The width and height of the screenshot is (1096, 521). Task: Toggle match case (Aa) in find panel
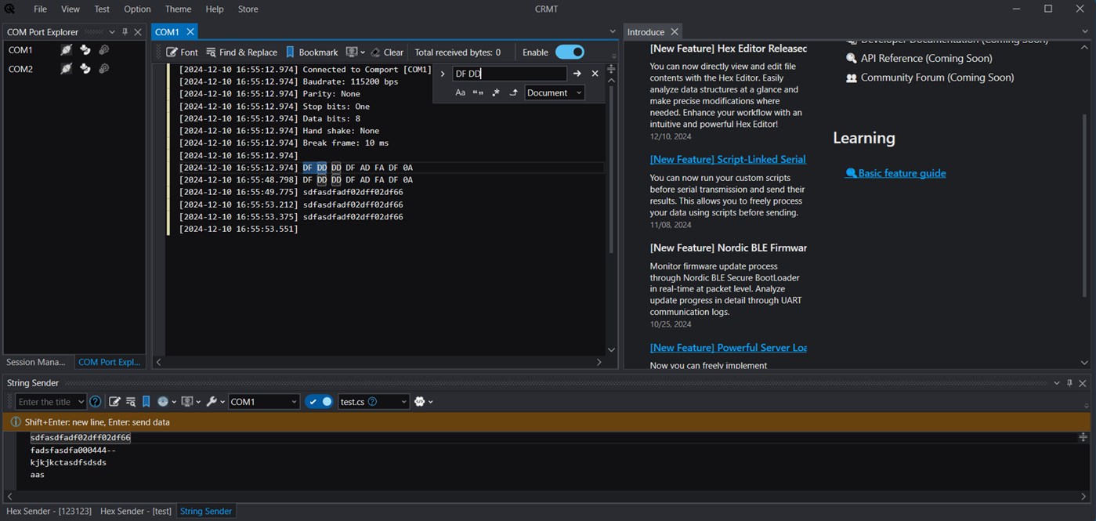click(x=460, y=93)
